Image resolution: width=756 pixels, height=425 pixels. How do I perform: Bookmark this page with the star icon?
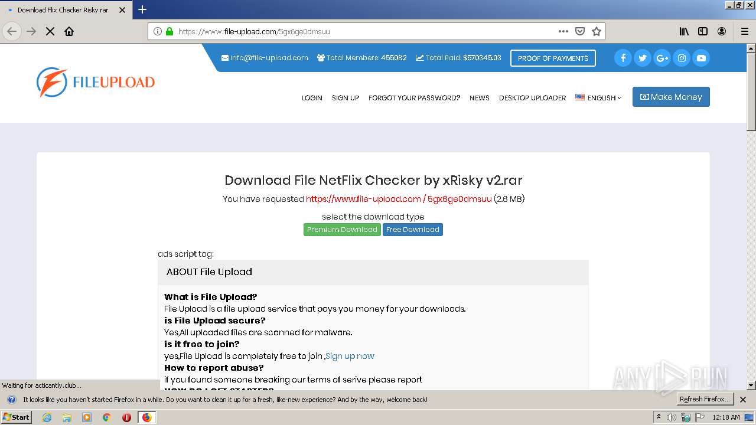pyautogui.click(x=597, y=31)
